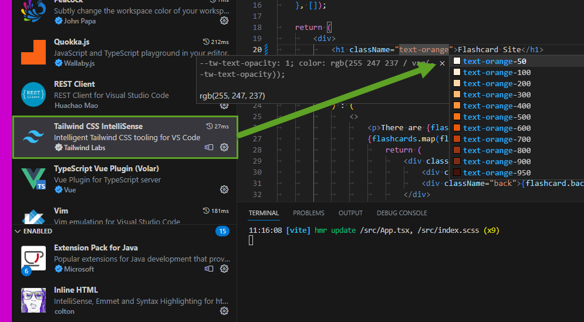Click the Java pack badge number 6

point(26,272)
